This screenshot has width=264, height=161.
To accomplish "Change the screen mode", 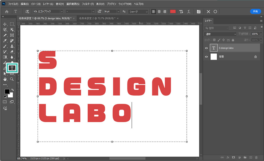I will pos(12,102).
